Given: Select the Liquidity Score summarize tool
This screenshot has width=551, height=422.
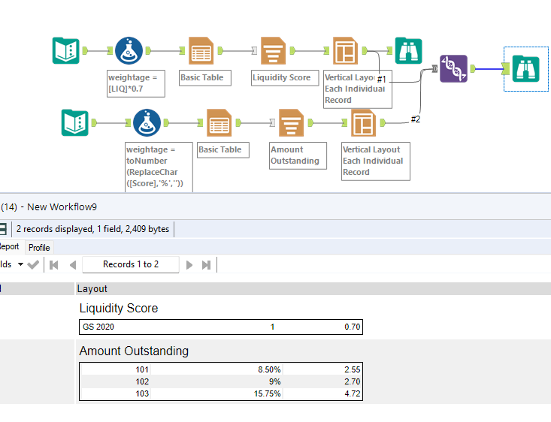Looking at the screenshot, I should (274, 50).
